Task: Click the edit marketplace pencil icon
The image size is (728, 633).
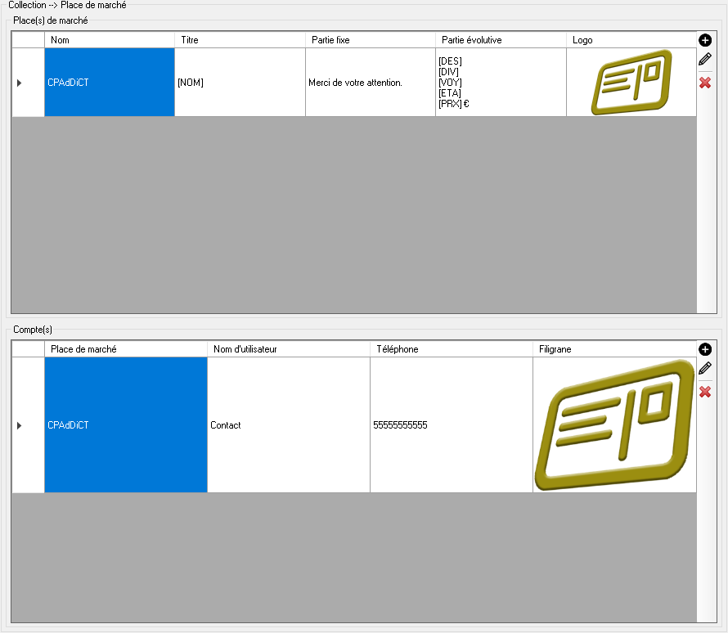Action: pos(705,60)
